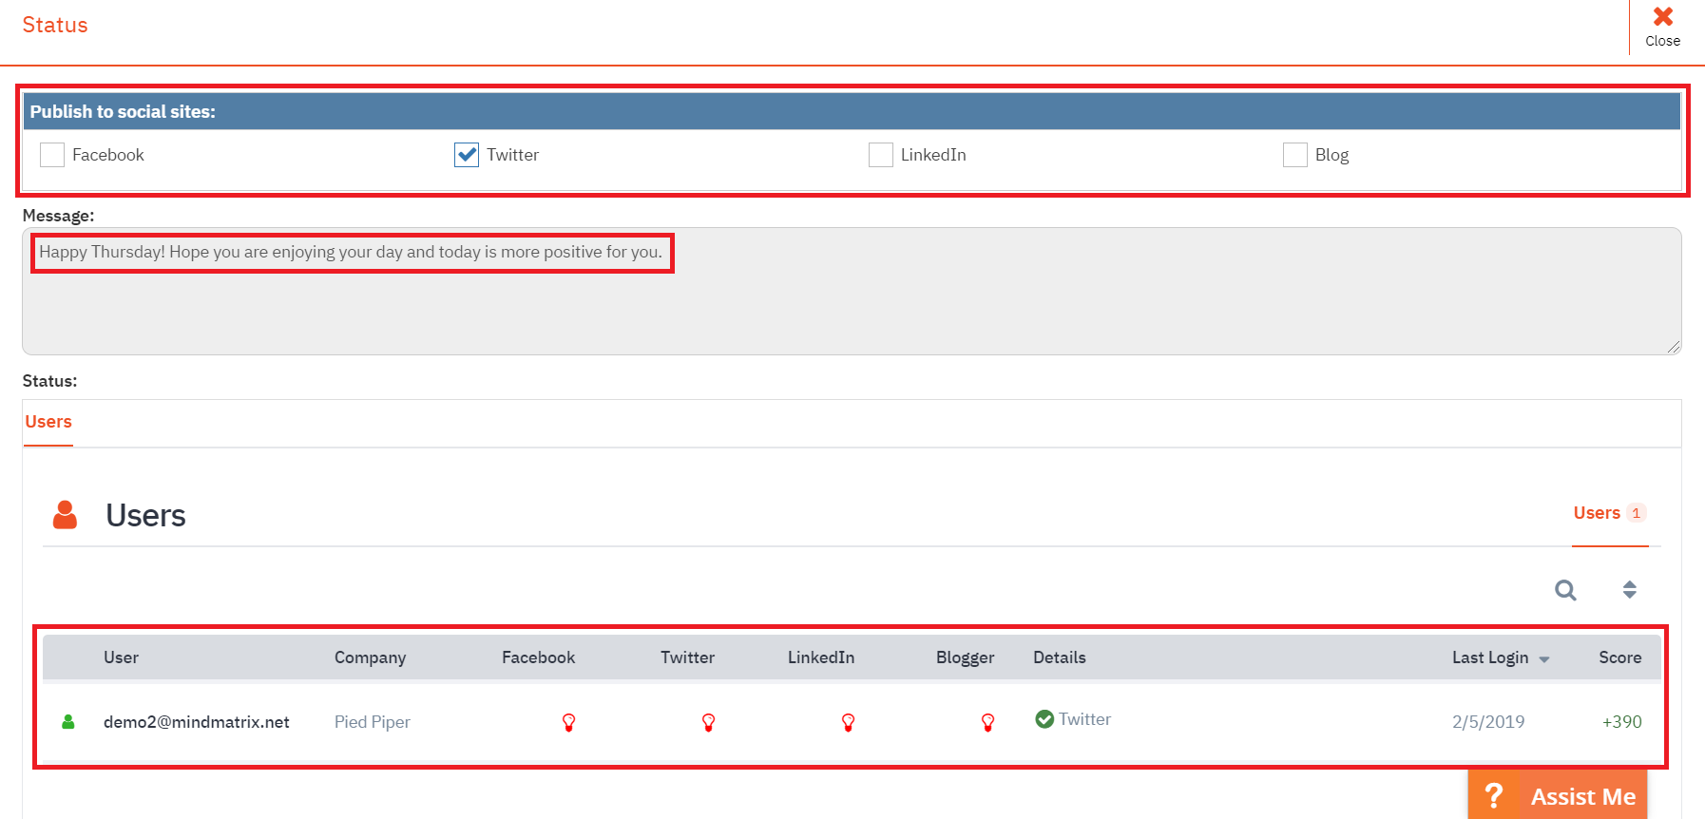Click Twitter lightbulb icon for demo2 row

[x=708, y=722]
